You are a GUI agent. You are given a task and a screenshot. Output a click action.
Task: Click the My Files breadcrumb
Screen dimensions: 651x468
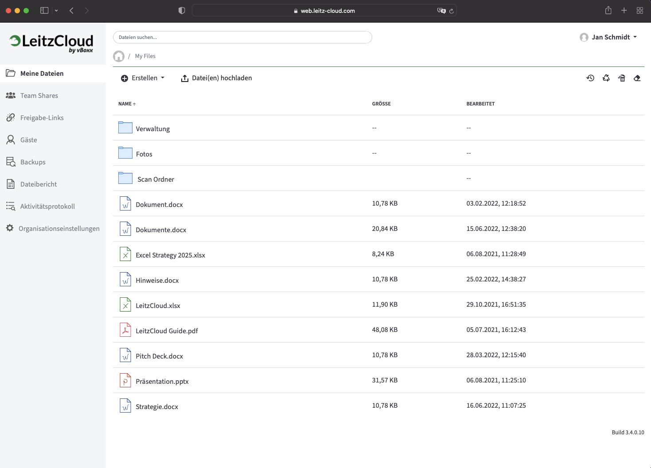pyautogui.click(x=145, y=56)
